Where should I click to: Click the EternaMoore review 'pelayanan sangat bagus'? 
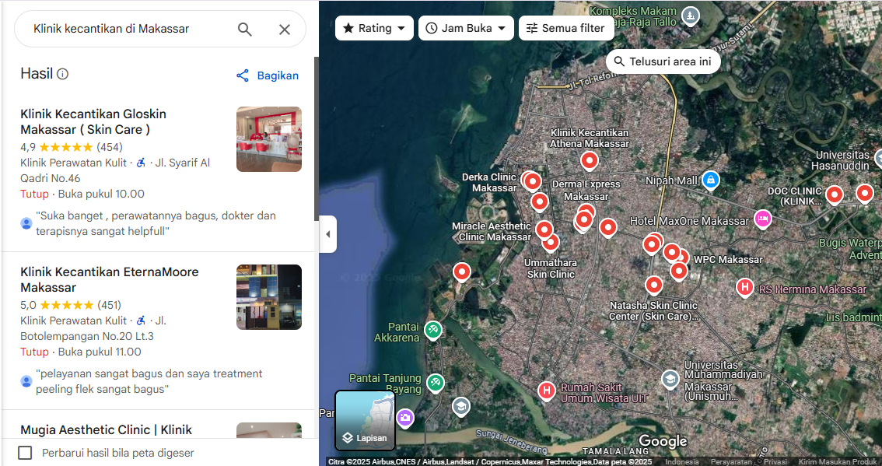pyautogui.click(x=149, y=381)
